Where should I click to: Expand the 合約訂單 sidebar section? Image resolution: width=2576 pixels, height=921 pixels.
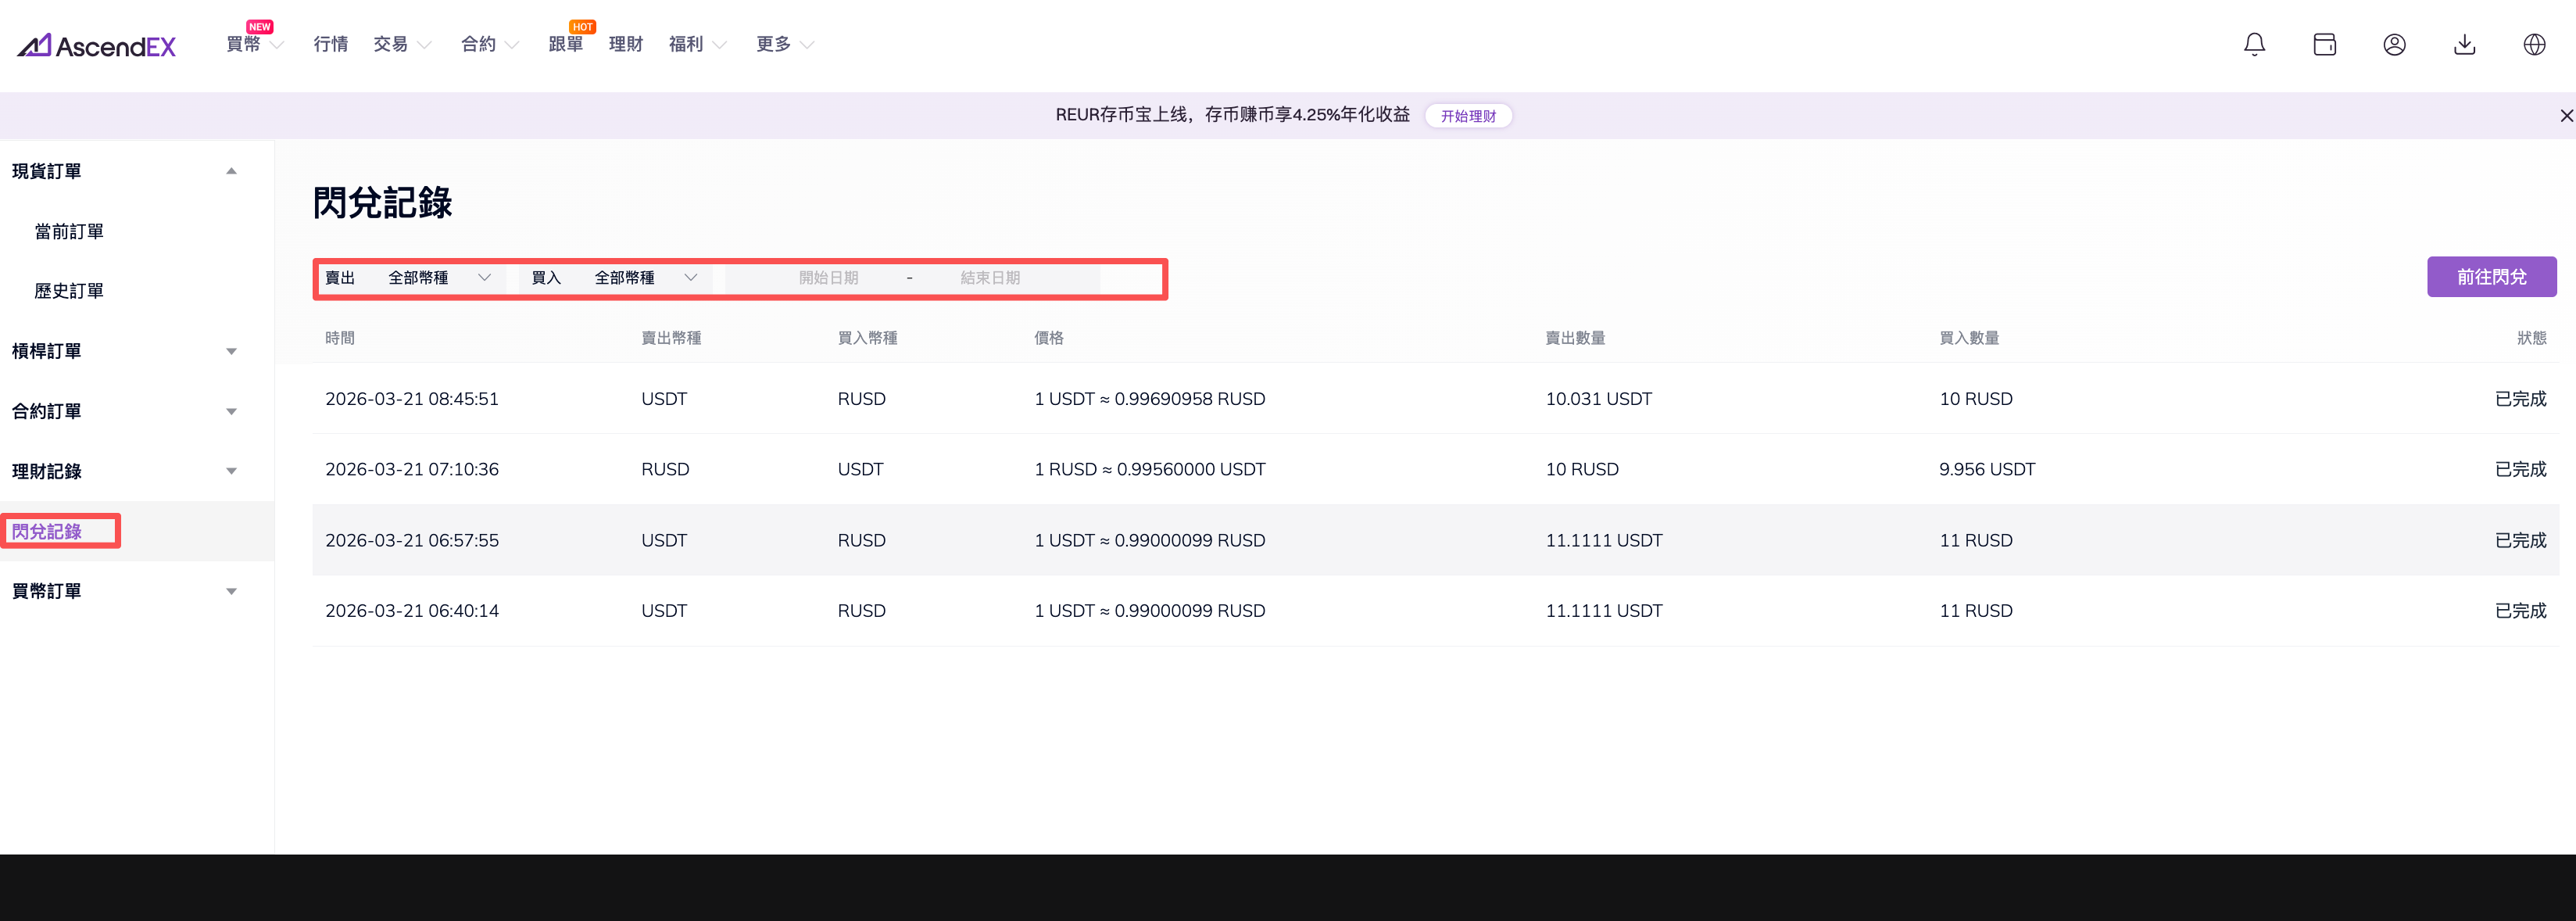tap(231, 411)
